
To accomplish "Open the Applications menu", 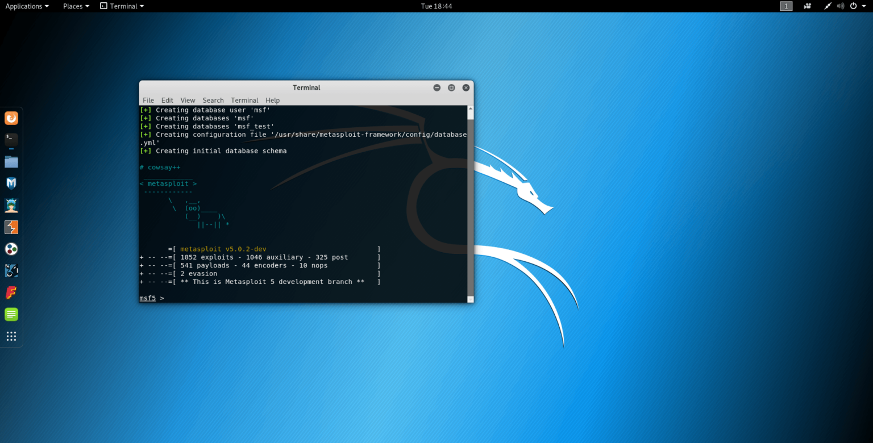I will pyautogui.click(x=25, y=6).
